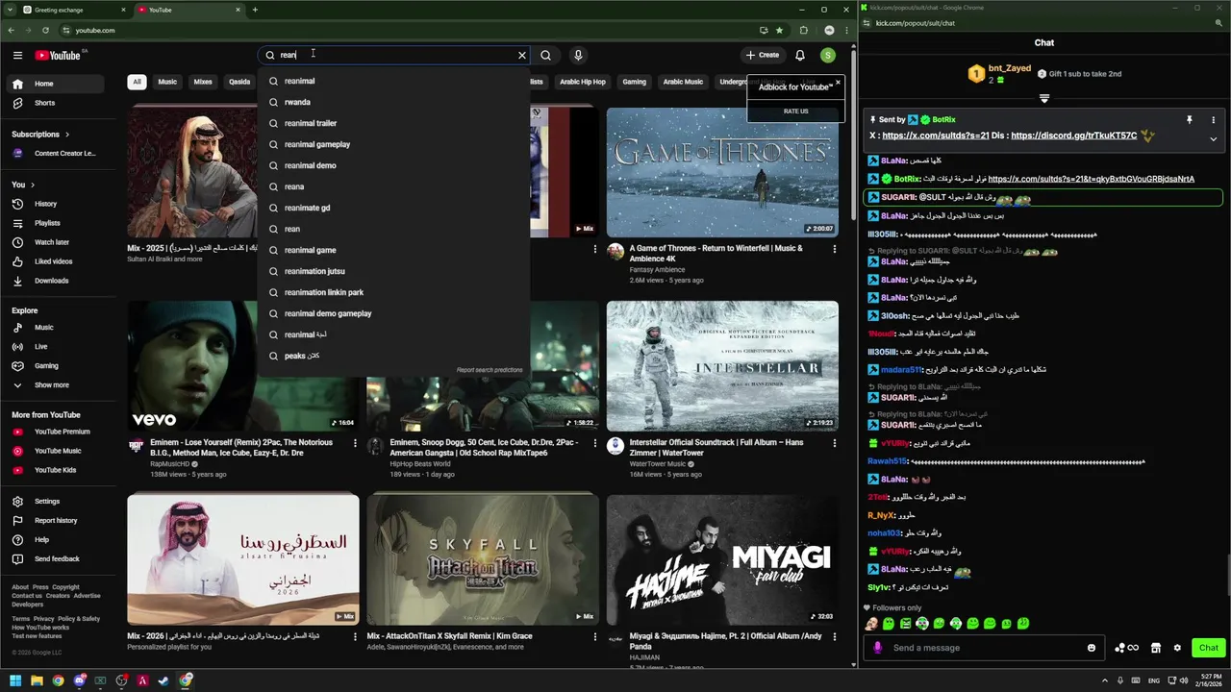Click Send feedback in the sidebar

coord(57,559)
